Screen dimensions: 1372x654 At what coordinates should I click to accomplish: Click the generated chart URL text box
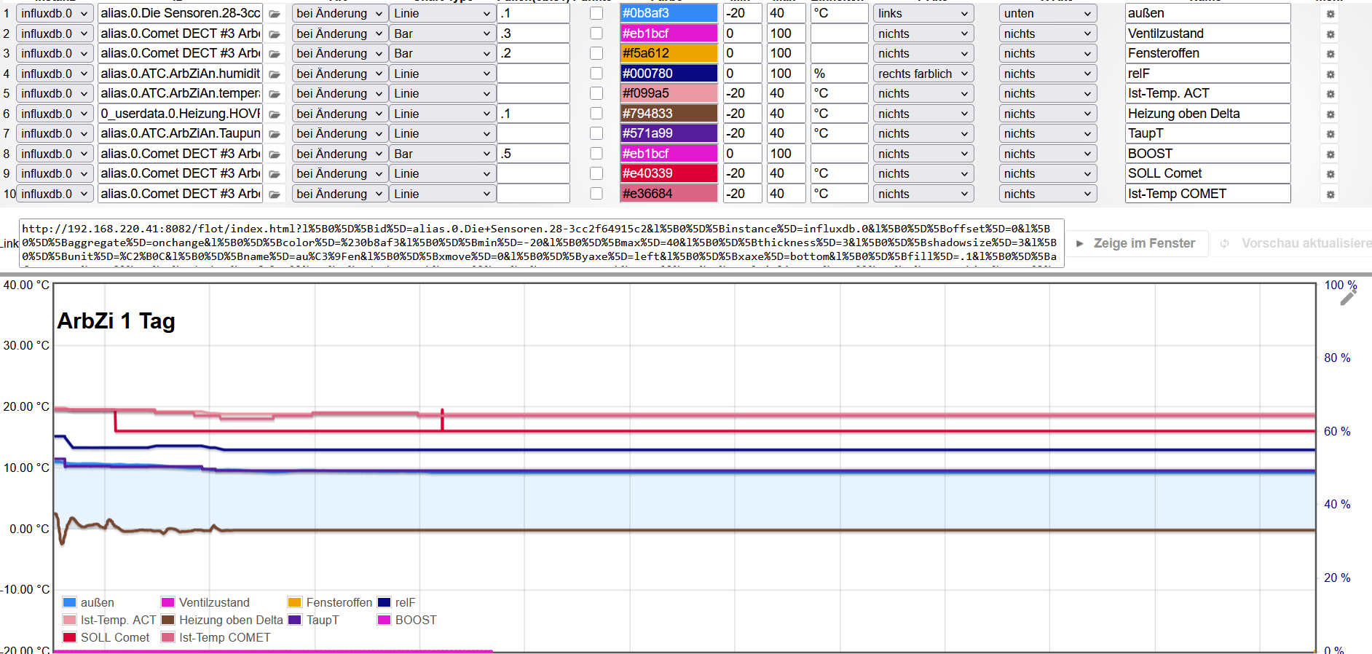[x=542, y=243]
